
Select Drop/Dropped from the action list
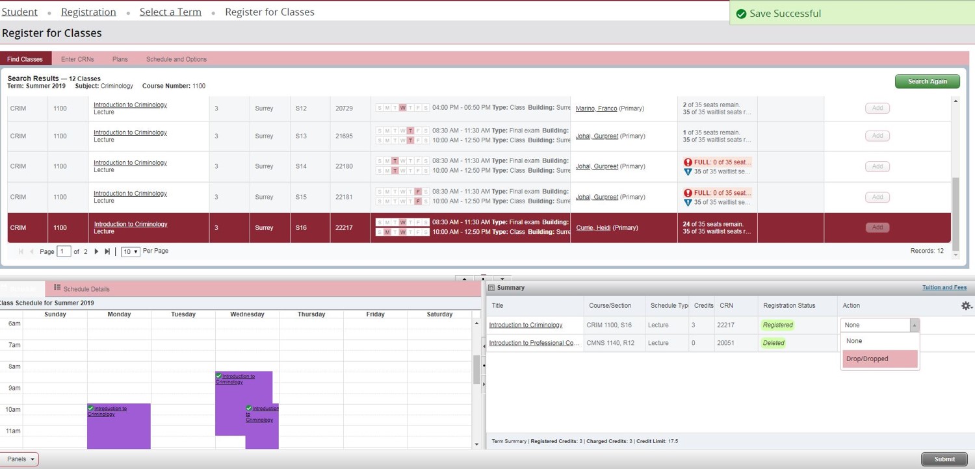tap(879, 359)
